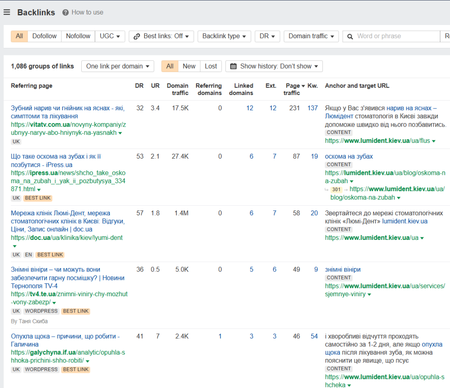Show only New links tab
This screenshot has height=388, width=450.
189,66
